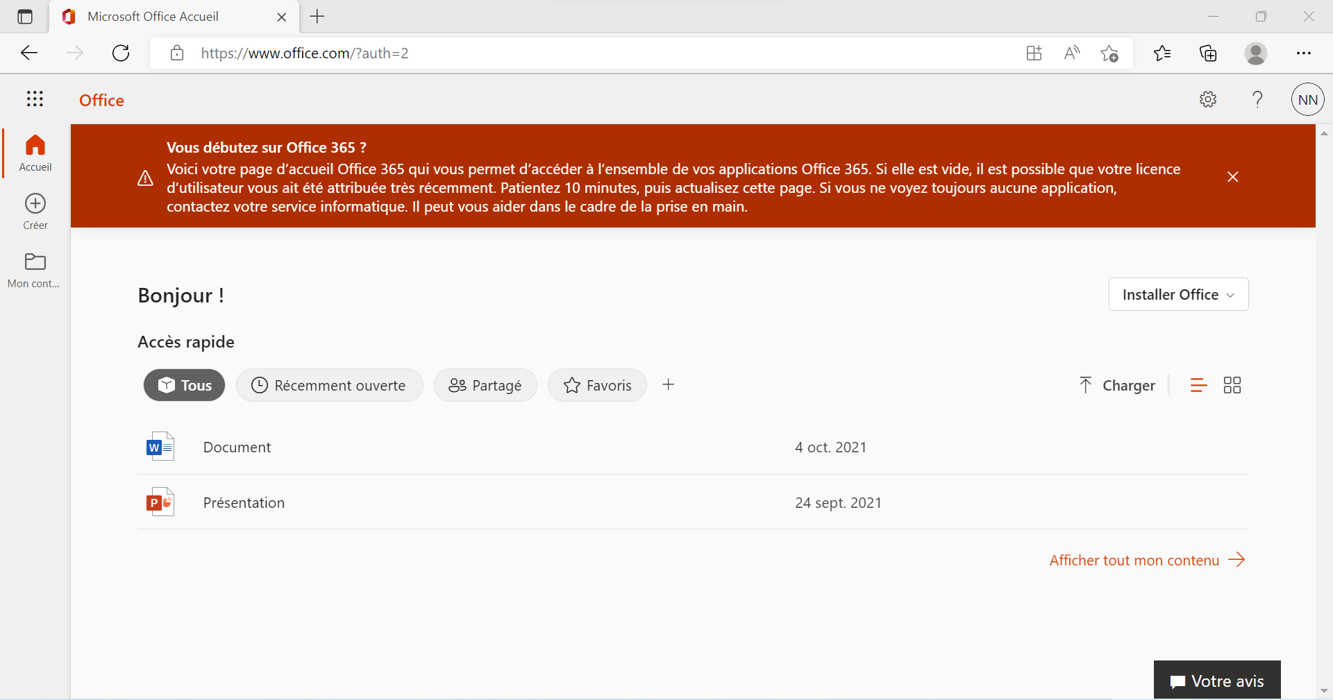Switch to grid view
The image size is (1333, 700).
point(1232,385)
